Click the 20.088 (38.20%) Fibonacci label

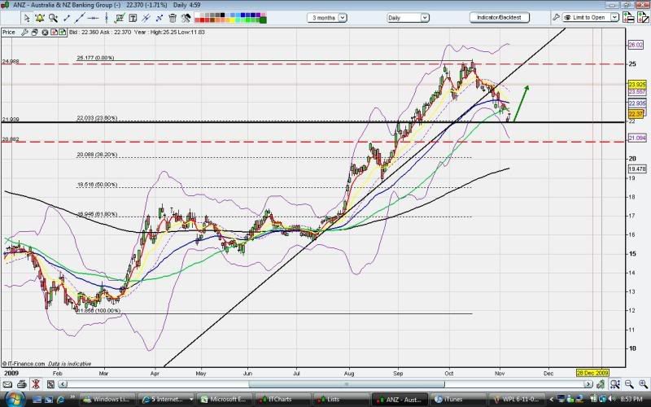tap(97, 155)
